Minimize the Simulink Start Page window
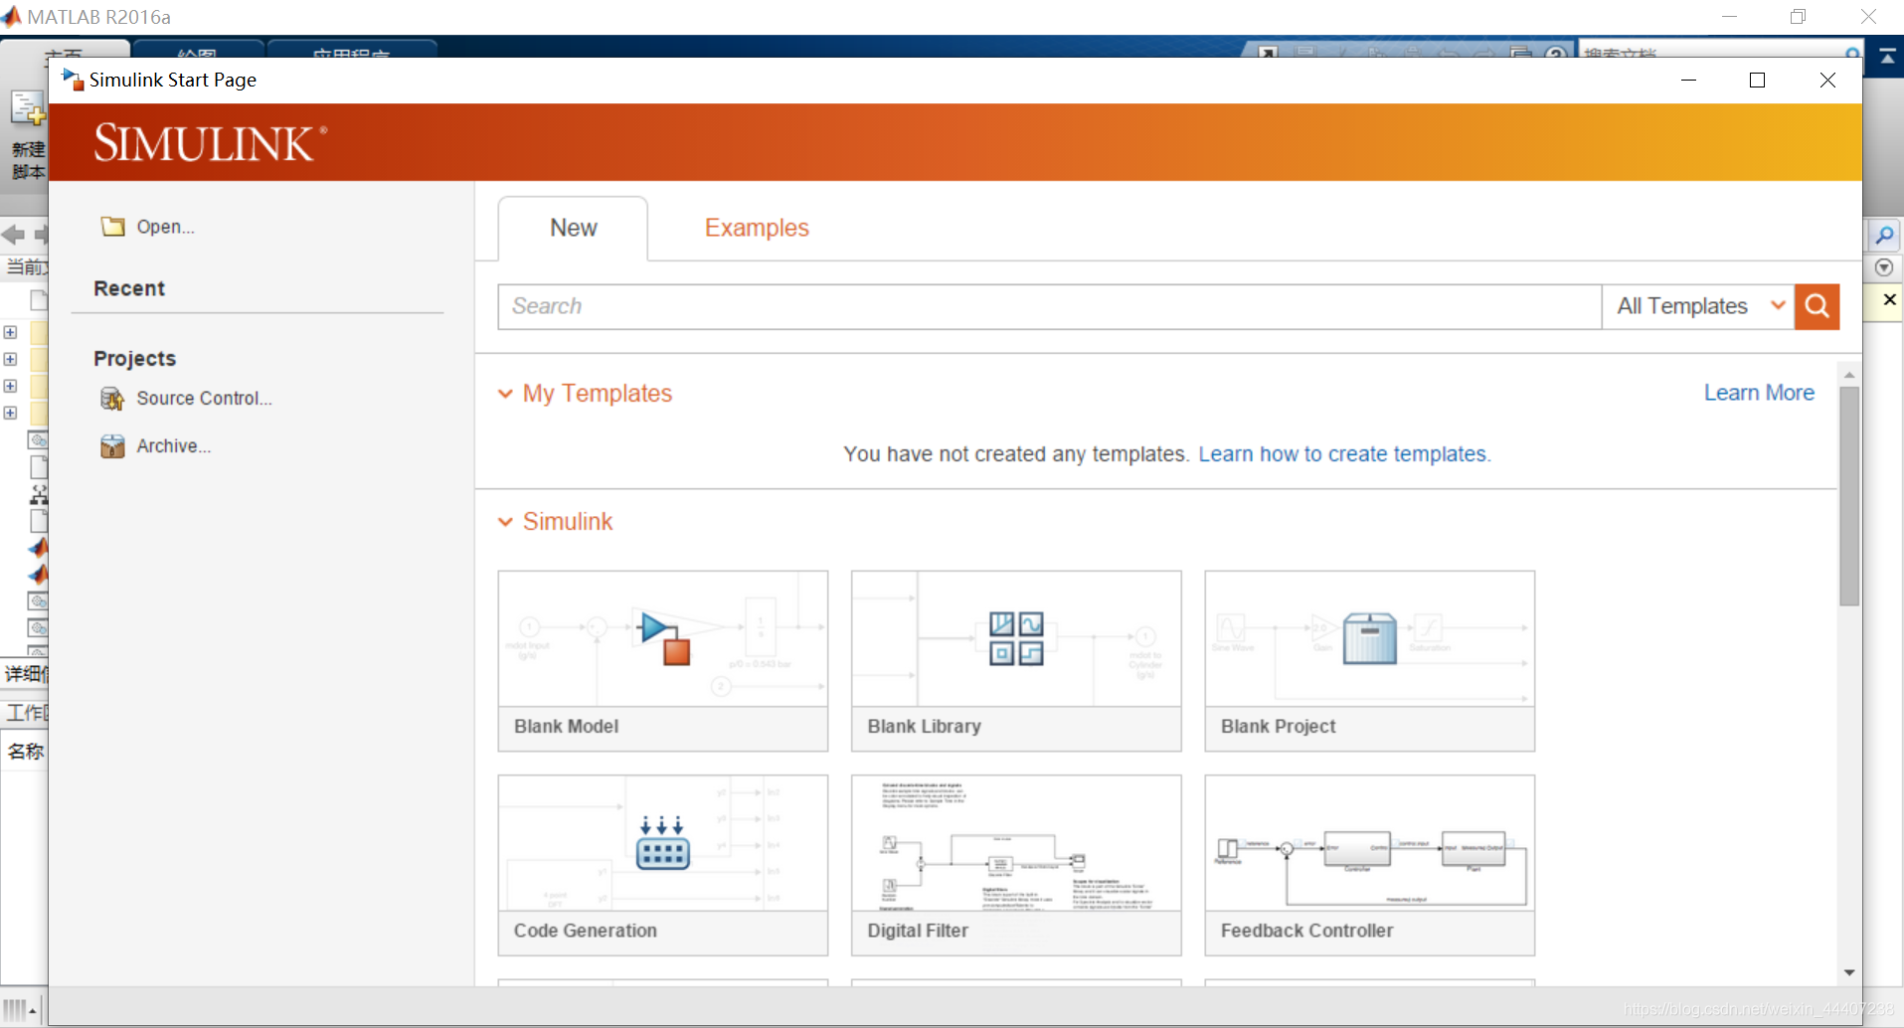The image size is (1904, 1028). 1688,80
